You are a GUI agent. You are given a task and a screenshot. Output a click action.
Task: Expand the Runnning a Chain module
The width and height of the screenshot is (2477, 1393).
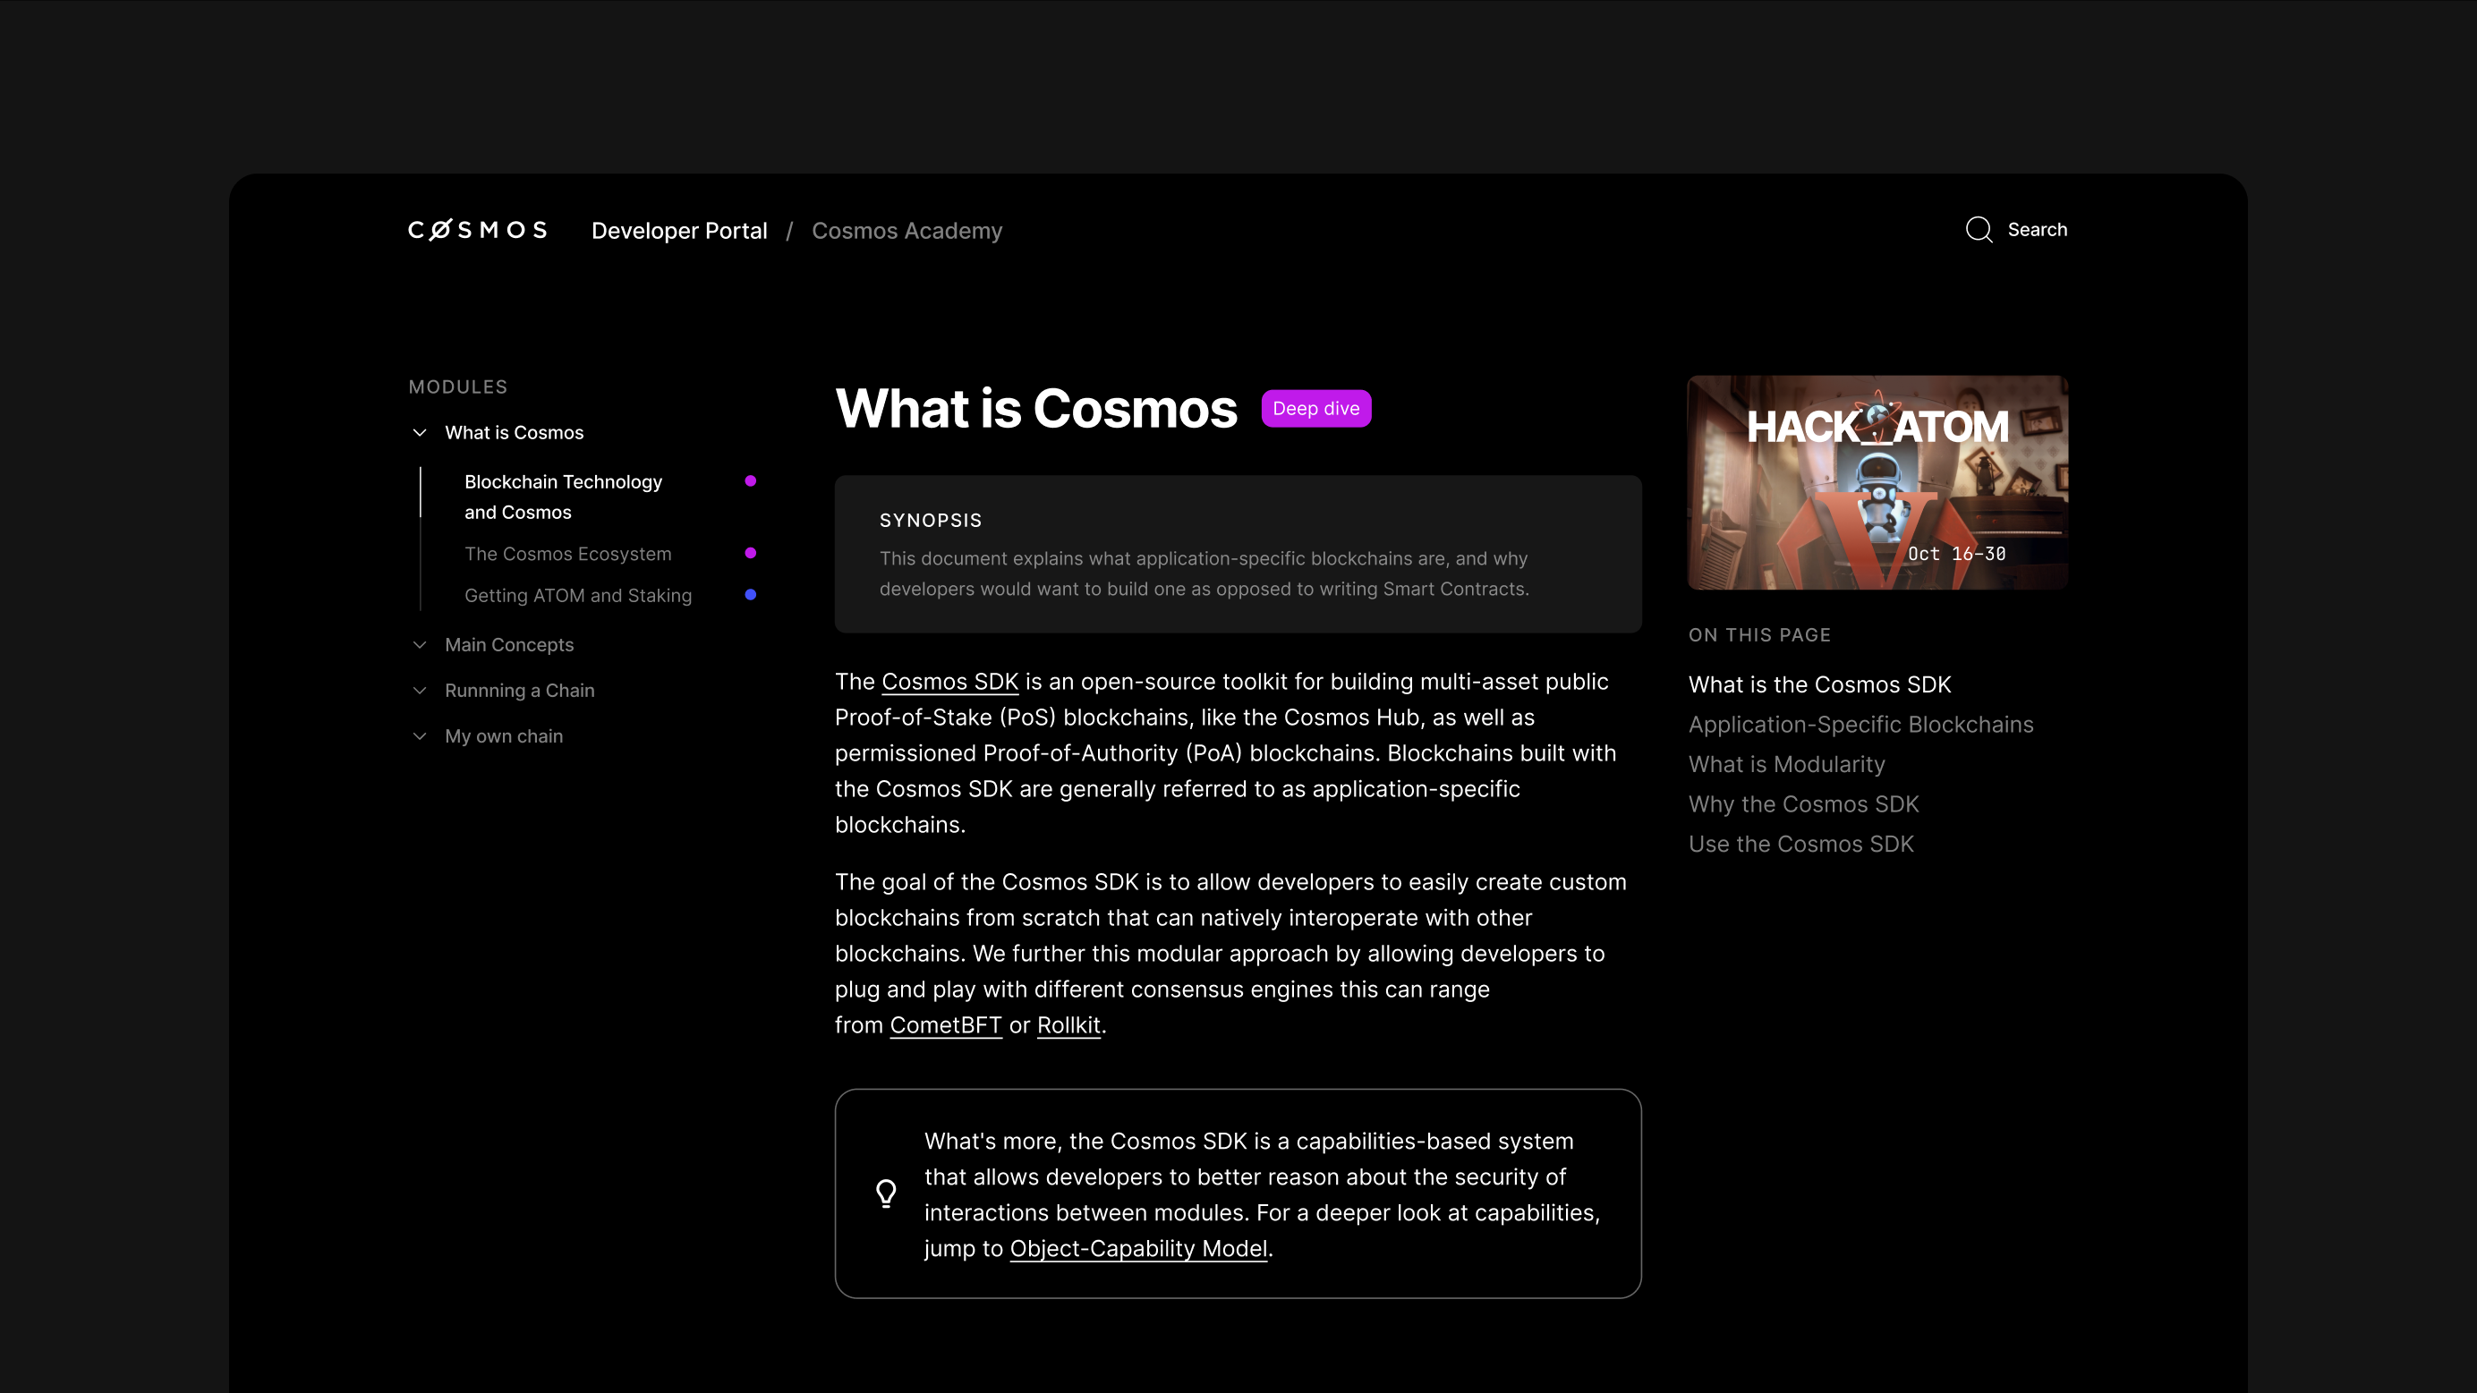coord(419,691)
